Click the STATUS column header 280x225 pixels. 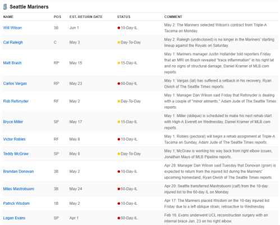[x=123, y=17]
